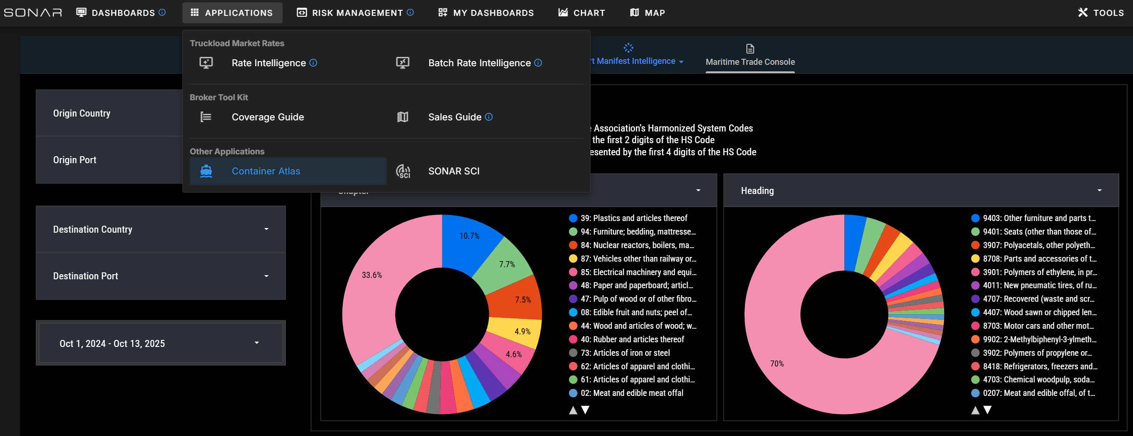The width and height of the screenshot is (1133, 436).
Task: Expand the Destination Port dropdown
Action: [x=160, y=276]
